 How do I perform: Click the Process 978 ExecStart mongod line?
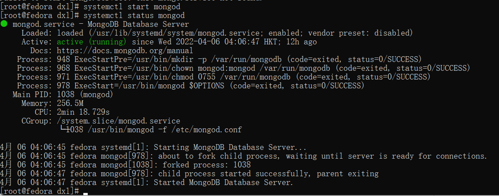point(190,86)
